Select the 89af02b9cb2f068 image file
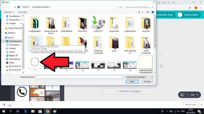Viewport: 204px width, 114px height. 146,64
